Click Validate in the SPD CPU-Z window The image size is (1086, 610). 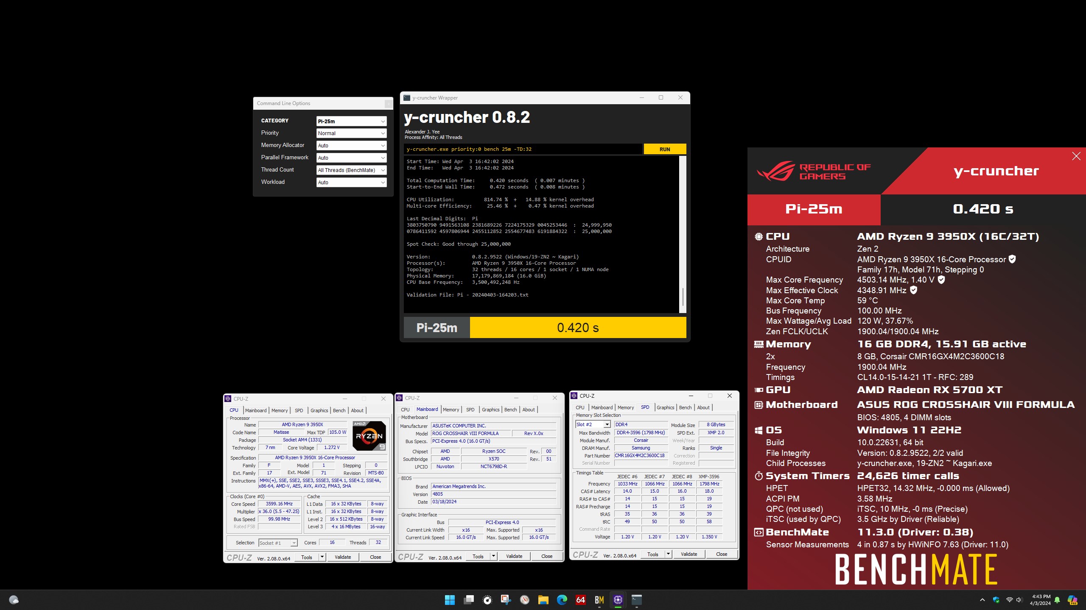(x=689, y=554)
